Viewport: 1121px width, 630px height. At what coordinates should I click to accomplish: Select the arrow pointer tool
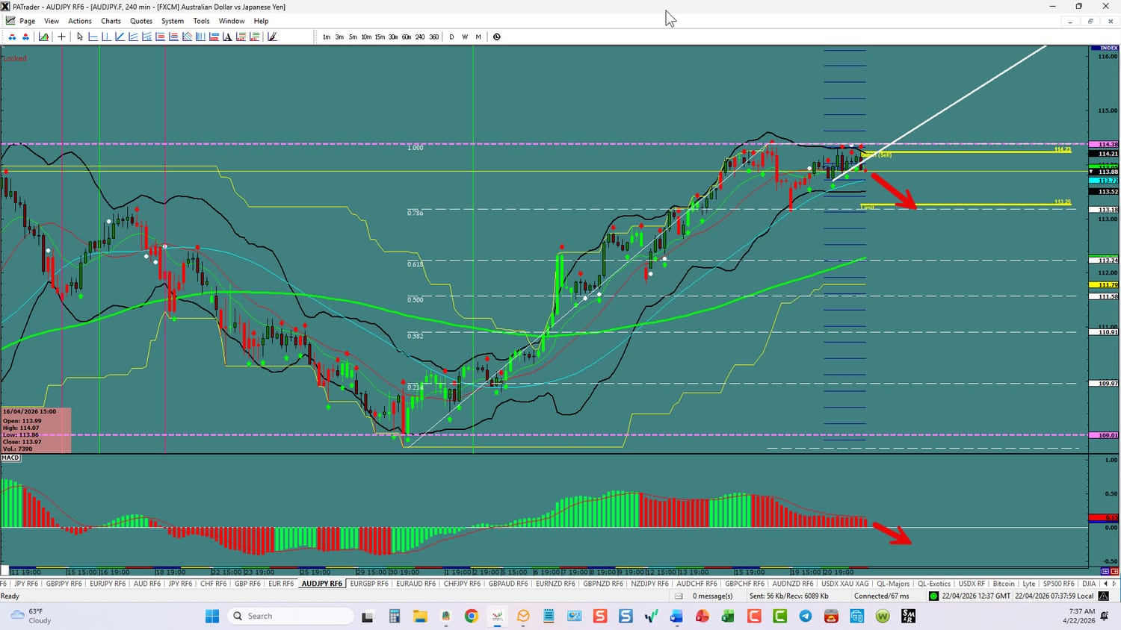pos(80,37)
